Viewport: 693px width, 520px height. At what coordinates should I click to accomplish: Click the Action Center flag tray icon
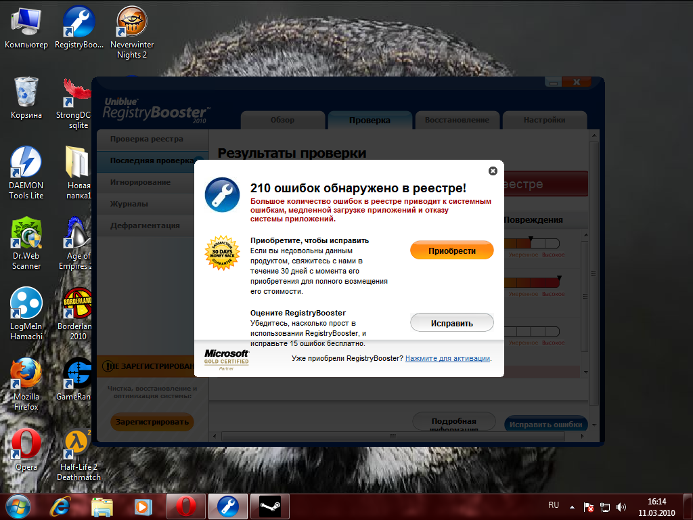588,507
